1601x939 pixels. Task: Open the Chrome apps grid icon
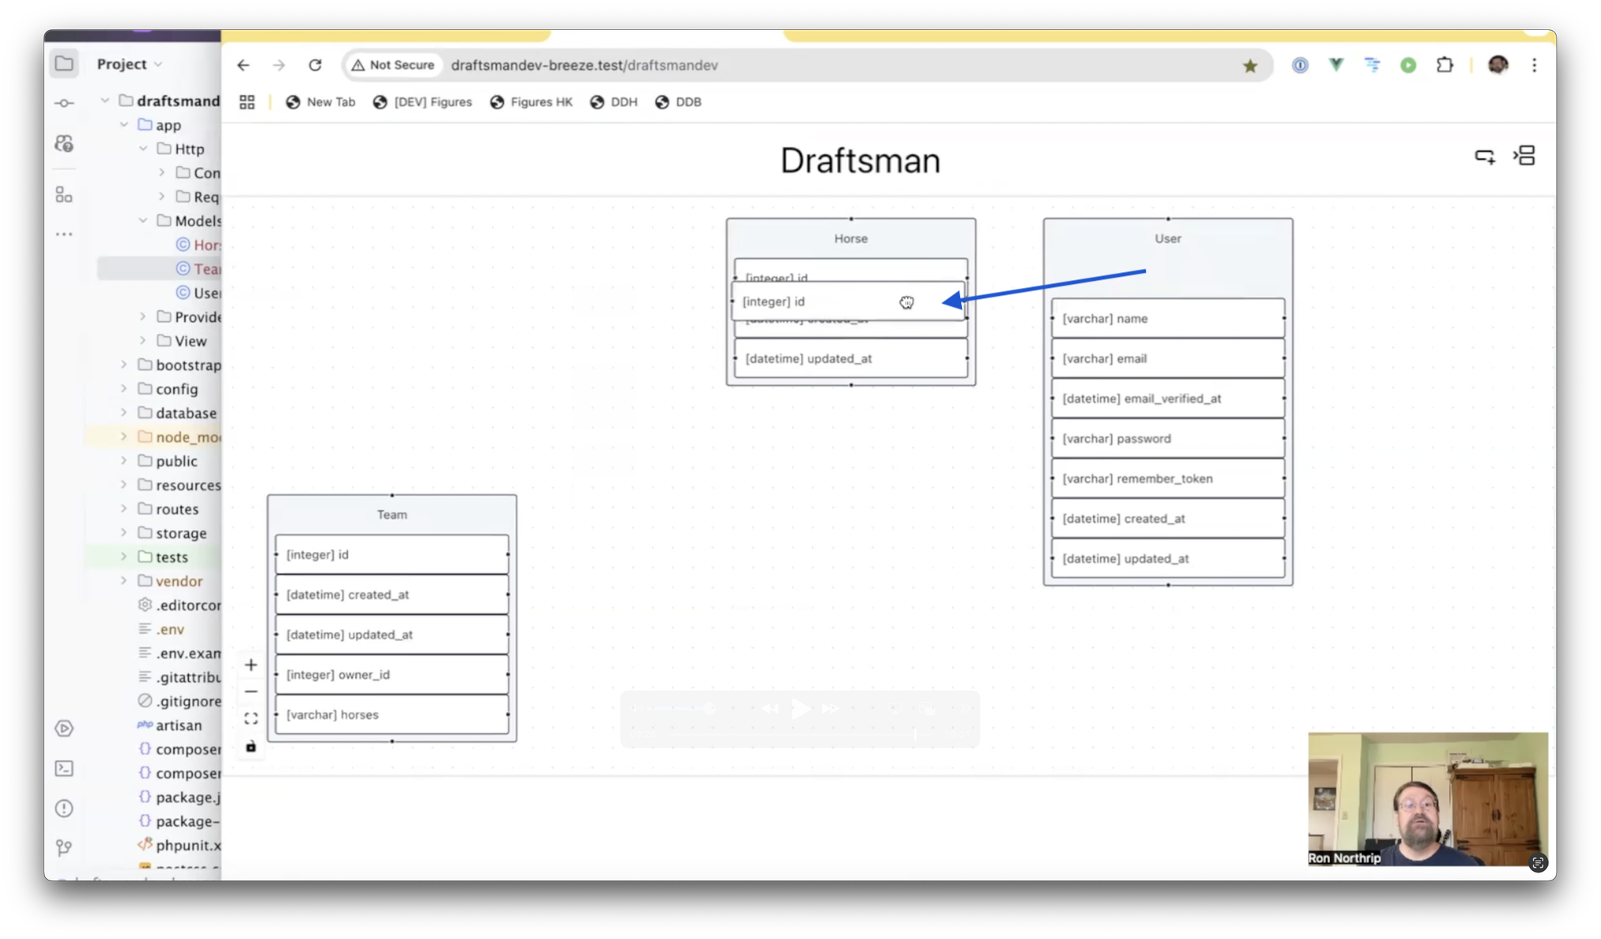pyautogui.click(x=247, y=102)
